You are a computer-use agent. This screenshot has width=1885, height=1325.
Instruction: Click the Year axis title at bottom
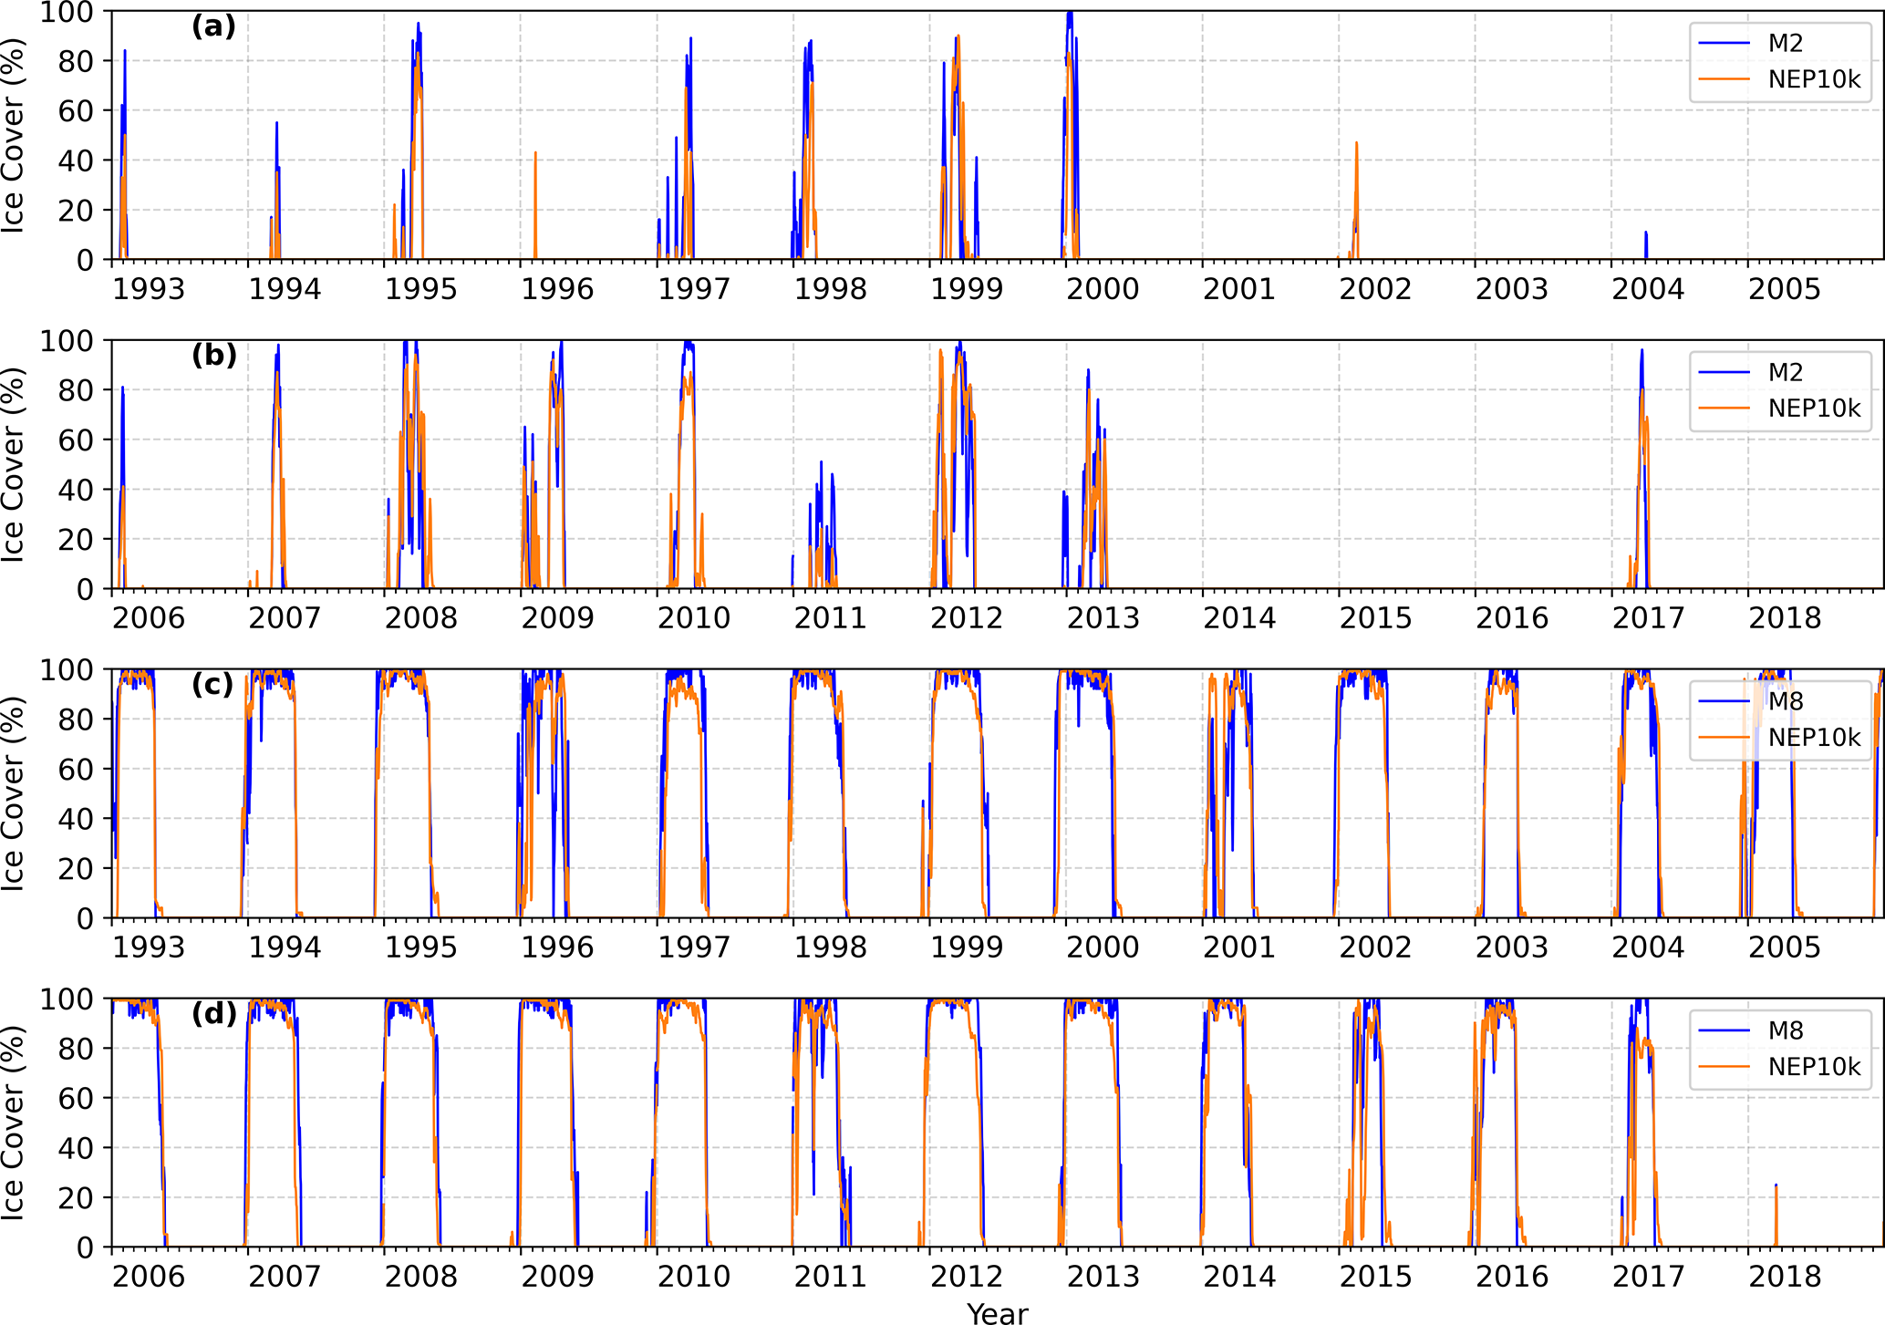pyautogui.click(x=997, y=1313)
